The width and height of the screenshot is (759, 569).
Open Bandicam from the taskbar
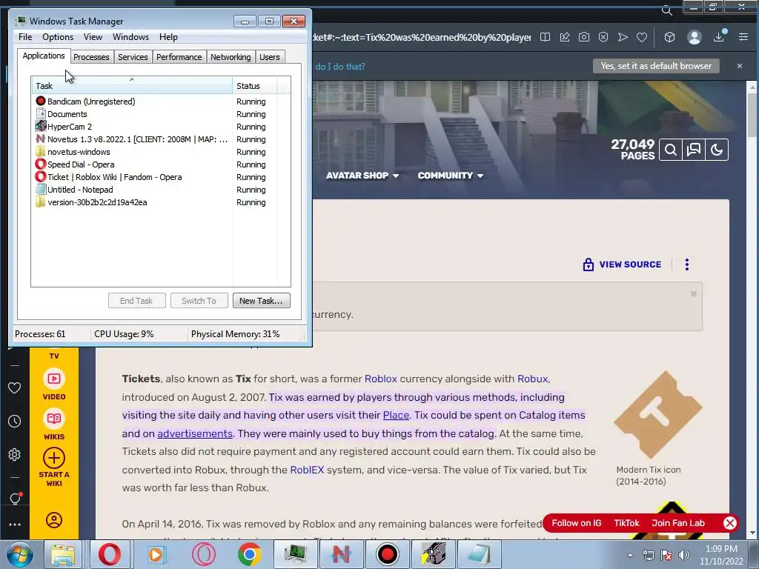(x=387, y=554)
